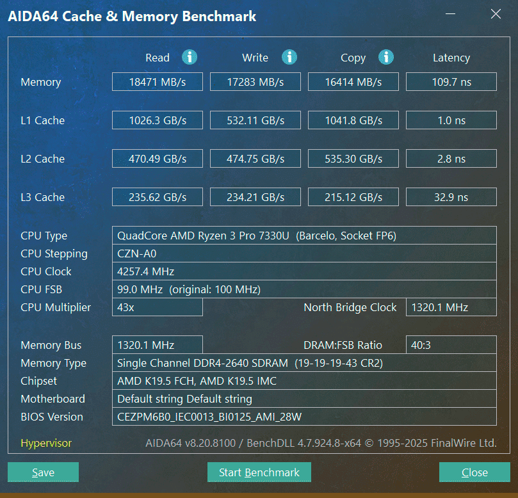518x498 pixels.
Task: Select Memory latency 109.7 ns
Action: pyautogui.click(x=451, y=81)
